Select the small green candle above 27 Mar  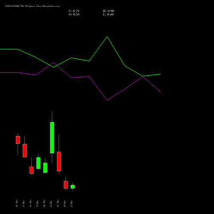point(73,187)
